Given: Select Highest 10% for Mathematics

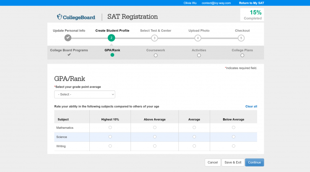Looking at the screenshot, I should tap(110, 128).
